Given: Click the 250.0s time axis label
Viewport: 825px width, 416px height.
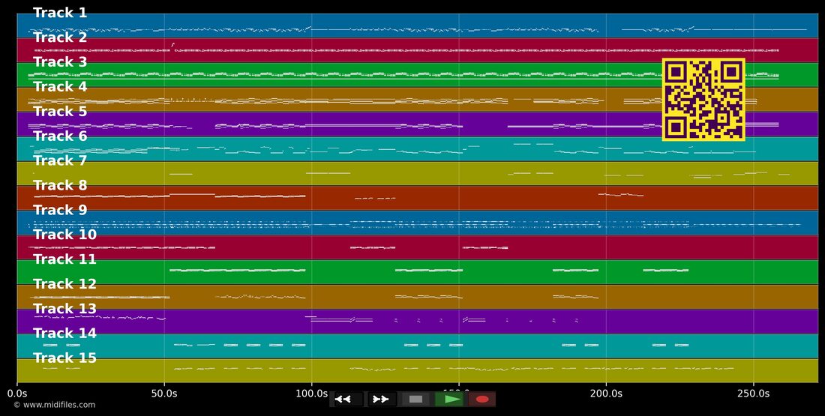Looking at the screenshot, I should click(754, 394).
